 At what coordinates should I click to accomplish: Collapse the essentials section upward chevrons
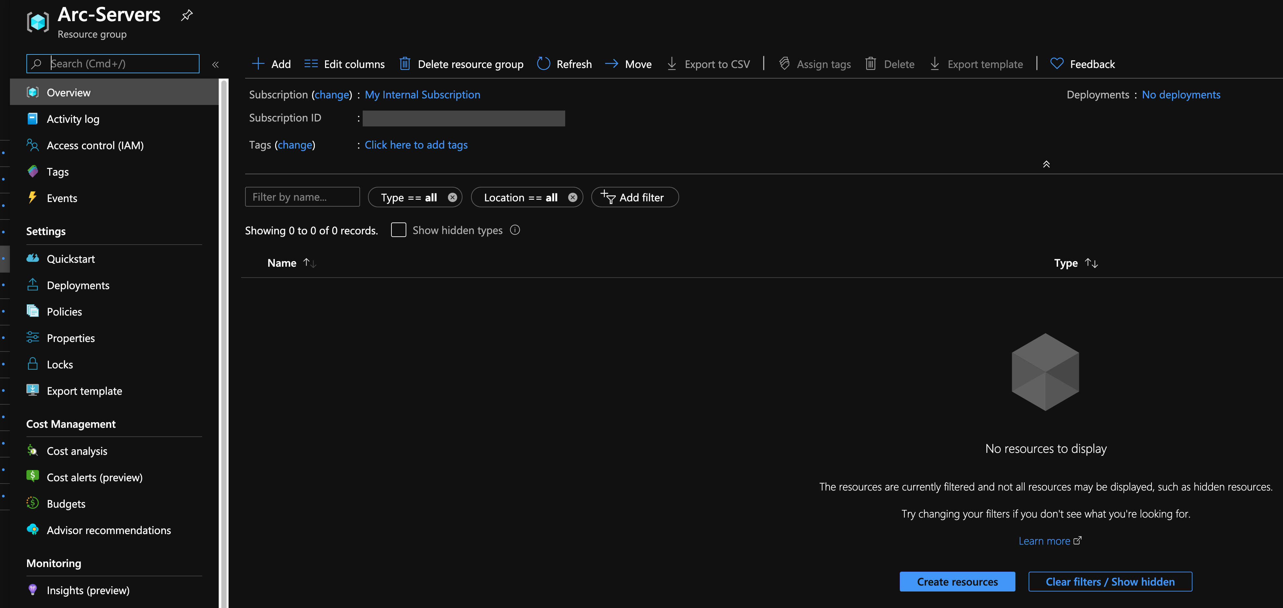coord(1046,164)
